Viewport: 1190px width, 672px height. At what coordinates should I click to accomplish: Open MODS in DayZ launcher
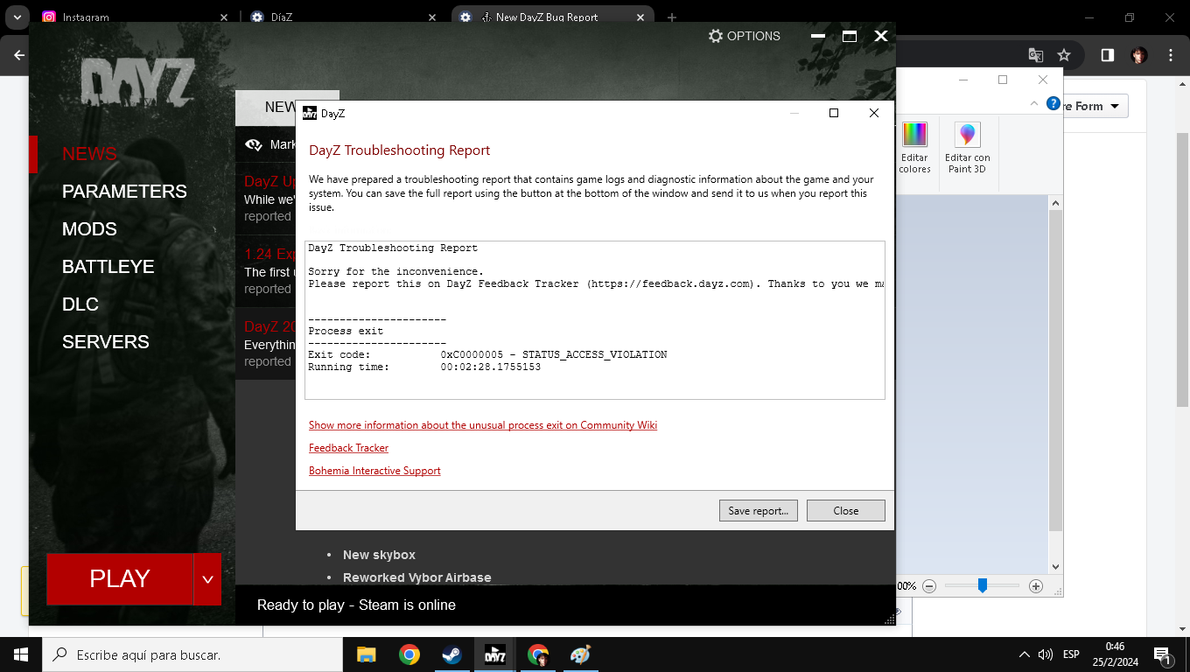tap(89, 229)
